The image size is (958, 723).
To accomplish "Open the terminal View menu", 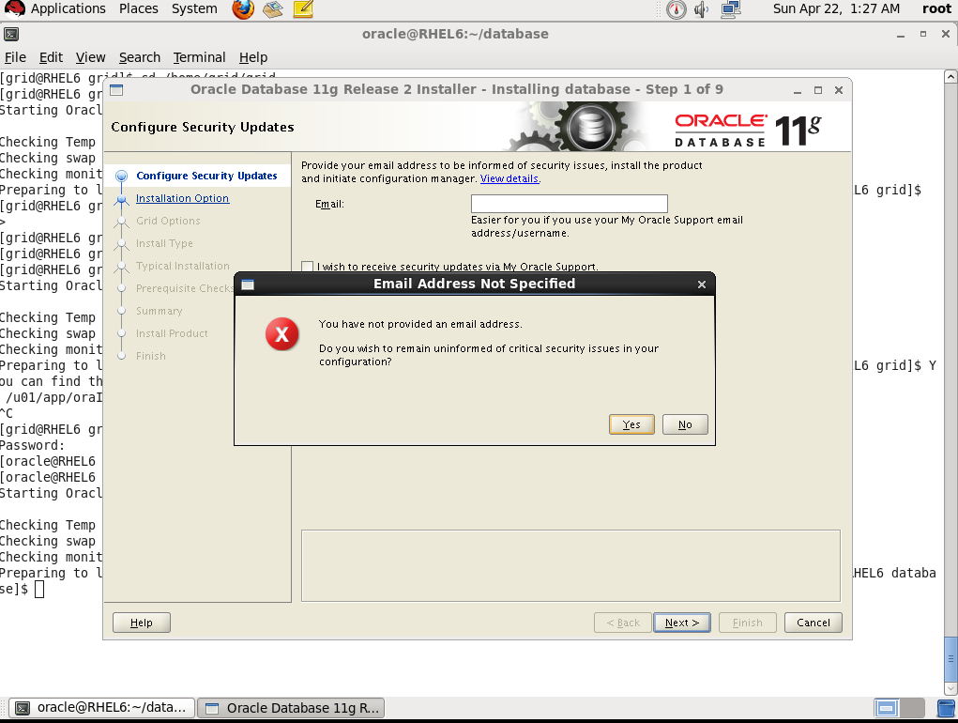I will (90, 57).
